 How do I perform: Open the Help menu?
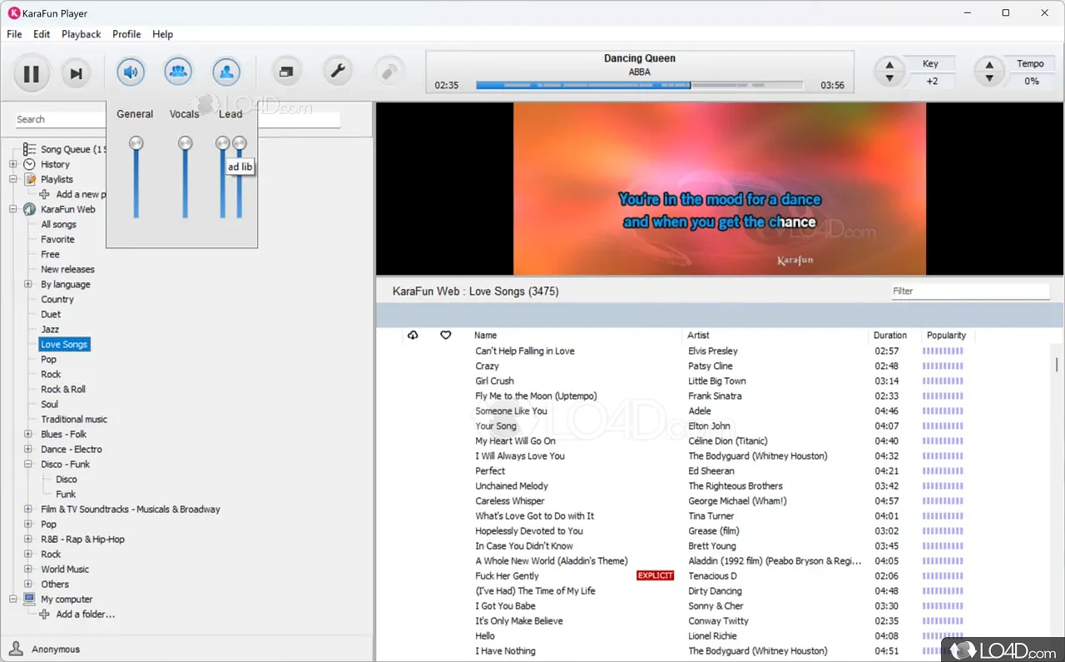pyautogui.click(x=163, y=34)
